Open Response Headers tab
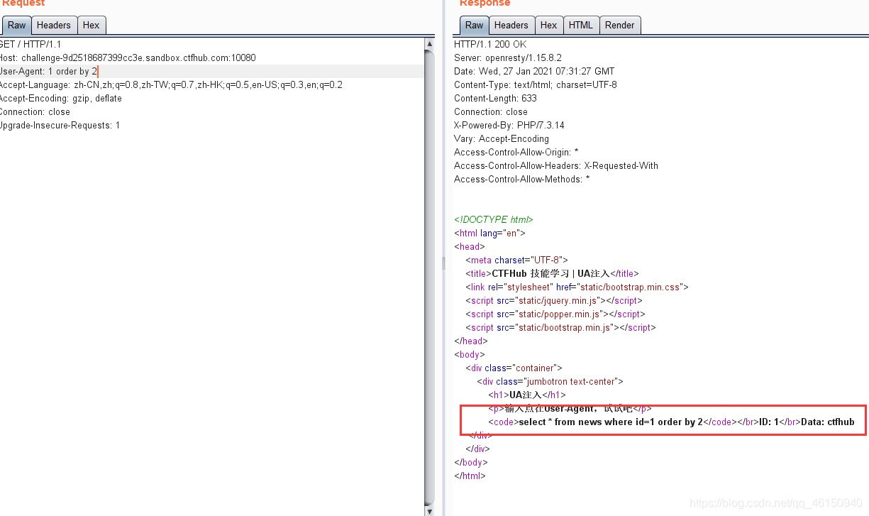 pos(511,26)
